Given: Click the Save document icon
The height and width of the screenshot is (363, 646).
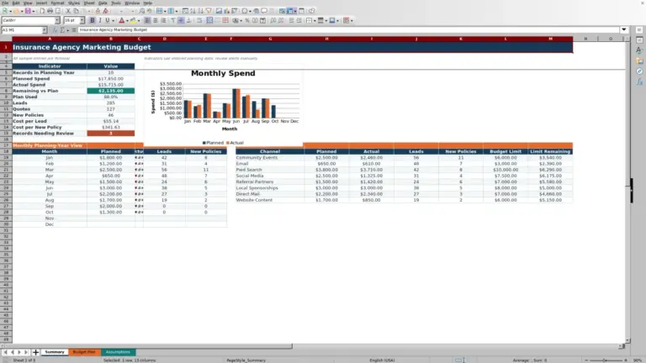Looking at the screenshot, I should (x=28, y=11).
